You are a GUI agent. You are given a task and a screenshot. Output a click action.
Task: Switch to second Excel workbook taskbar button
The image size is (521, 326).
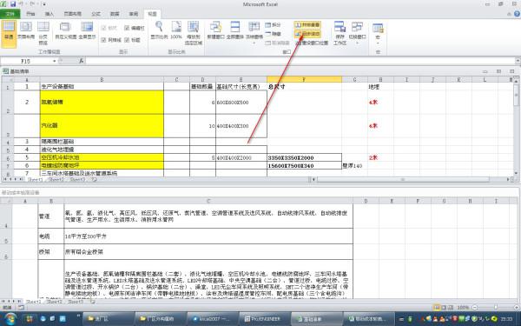point(369,319)
